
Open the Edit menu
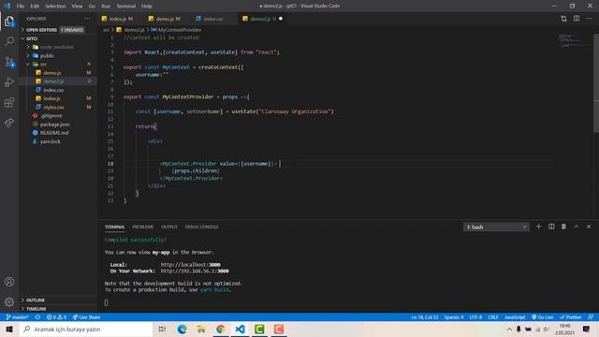pyautogui.click(x=35, y=7)
